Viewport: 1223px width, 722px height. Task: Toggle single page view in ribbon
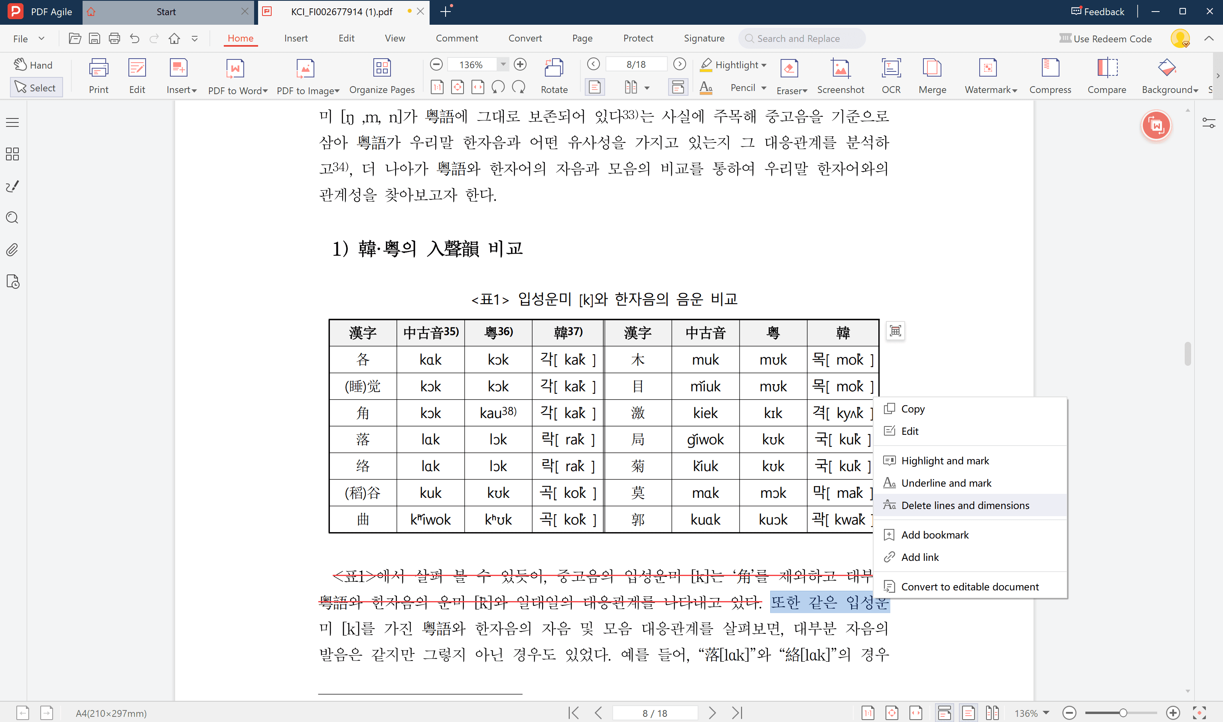(x=594, y=87)
